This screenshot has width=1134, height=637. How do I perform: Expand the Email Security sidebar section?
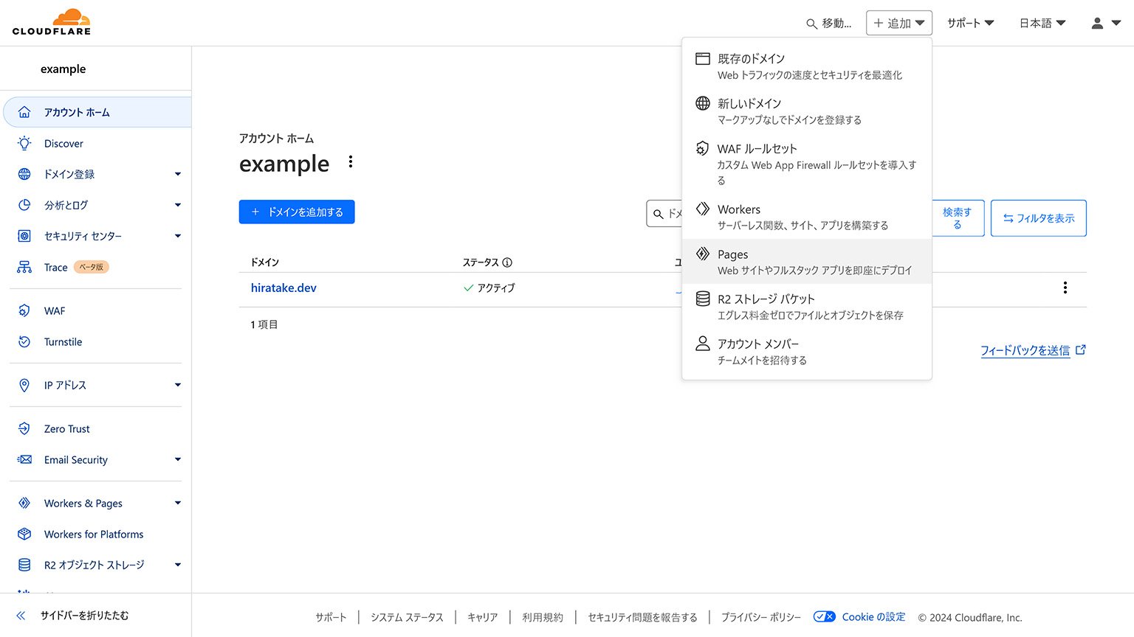178,459
